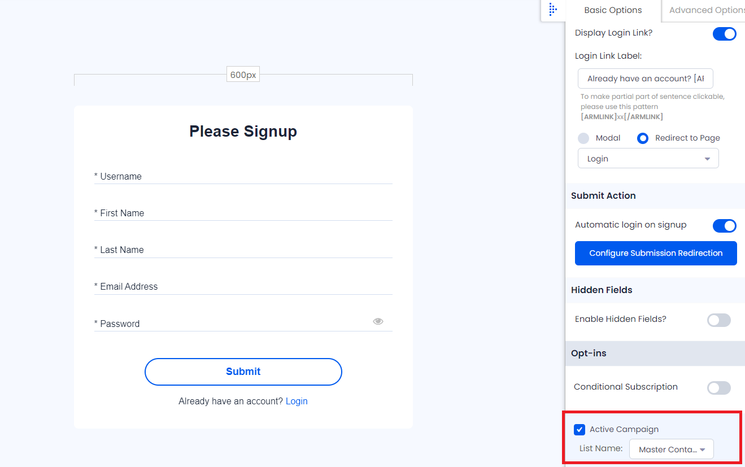This screenshot has height=467, width=745.
Task: Open the Basic Options tab
Action: click(x=613, y=10)
